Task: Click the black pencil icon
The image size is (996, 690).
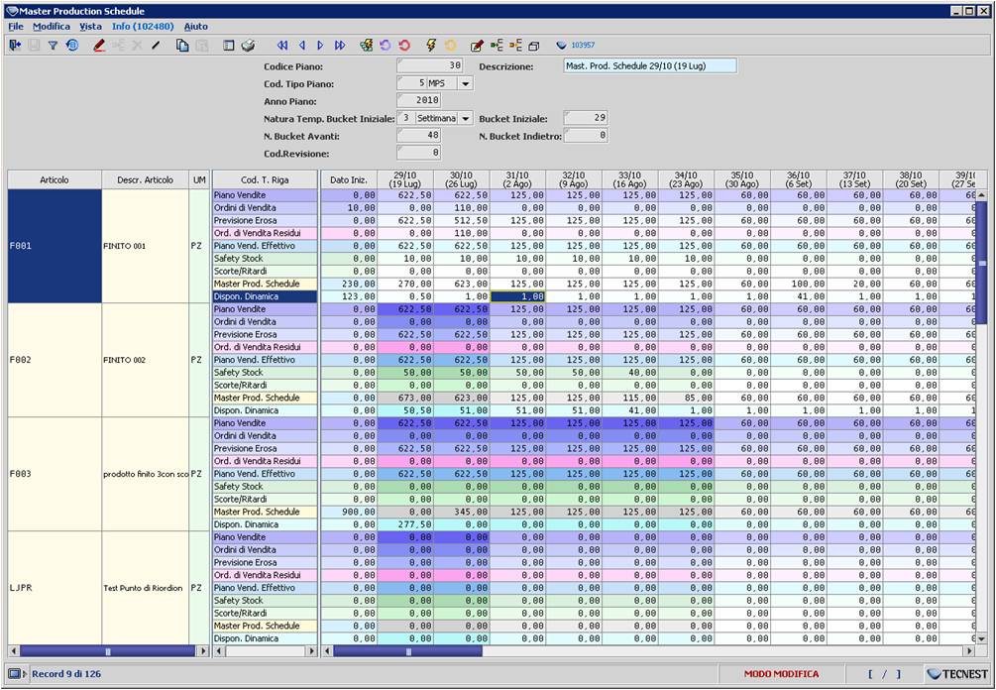Action: pos(157,46)
